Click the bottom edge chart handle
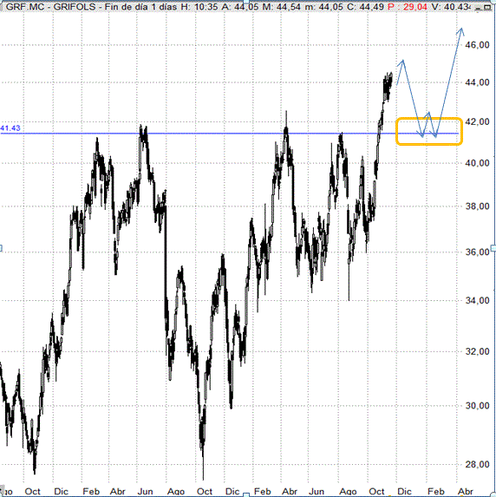 pos(246,494)
